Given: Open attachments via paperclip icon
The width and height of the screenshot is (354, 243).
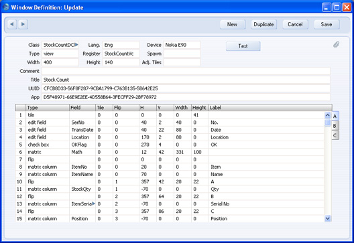Looking at the screenshot, I should pos(336,44).
